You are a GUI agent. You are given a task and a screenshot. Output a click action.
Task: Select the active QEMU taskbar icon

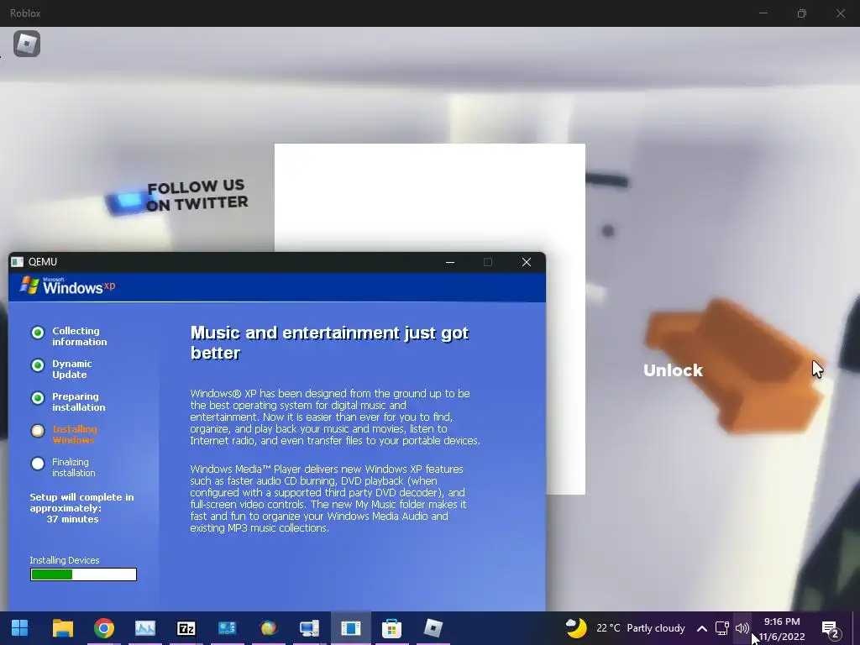(x=350, y=628)
